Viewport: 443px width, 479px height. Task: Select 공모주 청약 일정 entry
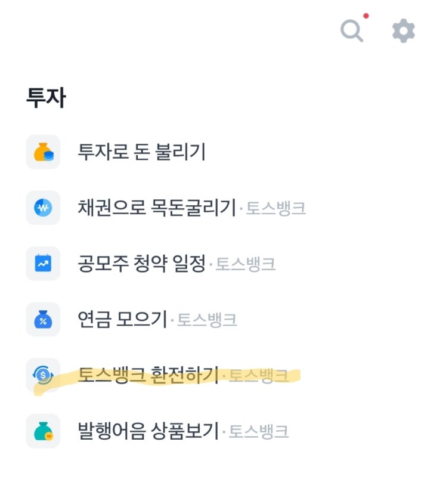coord(142,263)
